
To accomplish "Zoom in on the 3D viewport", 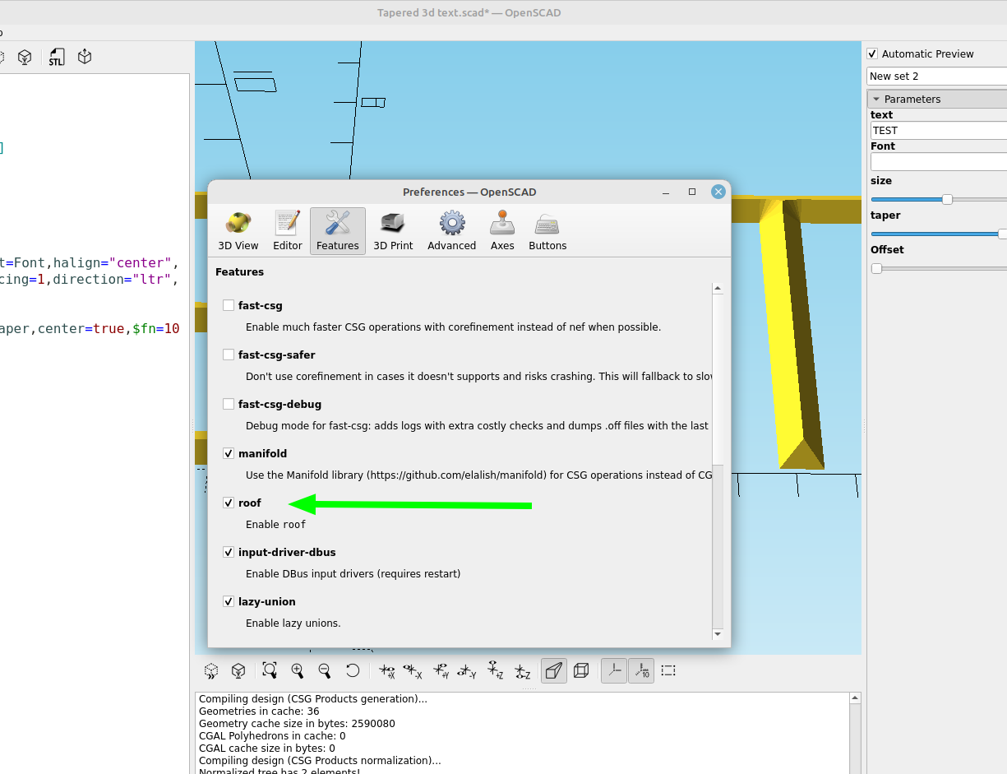I will (298, 670).
